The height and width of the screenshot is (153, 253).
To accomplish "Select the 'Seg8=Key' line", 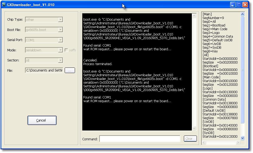I will tap(210, 51).
